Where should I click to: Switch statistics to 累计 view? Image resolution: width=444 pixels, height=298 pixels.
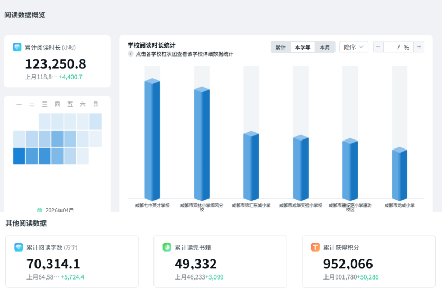coord(280,48)
